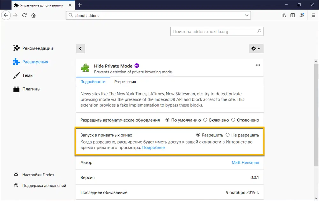The height and width of the screenshot is (201, 319).
Task: Open the Hide Private Mode extension options menu
Action: [x=258, y=65]
